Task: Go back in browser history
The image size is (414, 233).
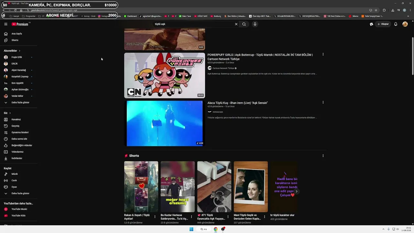Action: pos(4,10)
